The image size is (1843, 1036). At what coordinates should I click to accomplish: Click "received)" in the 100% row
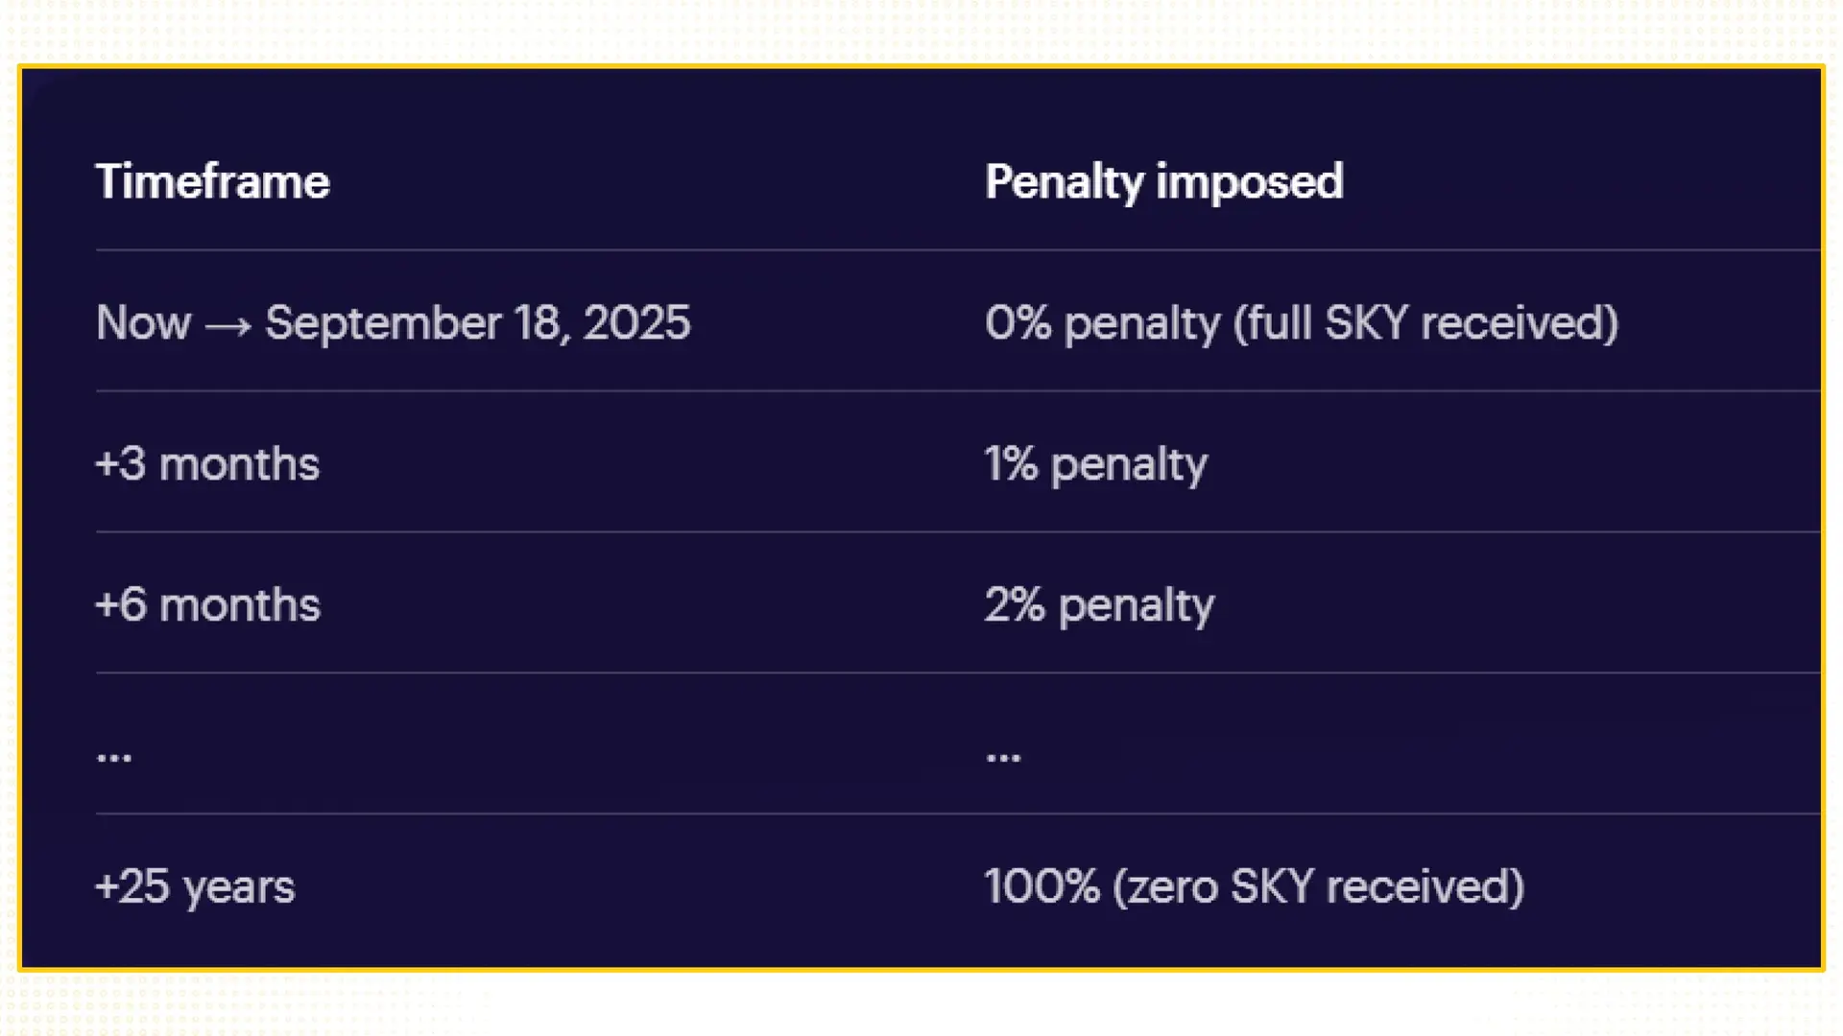click(1424, 886)
